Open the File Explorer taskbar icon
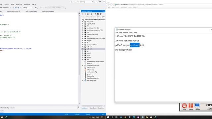This screenshot has width=212, height=119. (147, 117)
